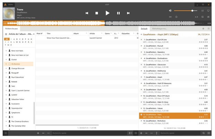215x139 pixels.
Task: Toggle checkbox for track 13 Trans
Action: (141, 114)
